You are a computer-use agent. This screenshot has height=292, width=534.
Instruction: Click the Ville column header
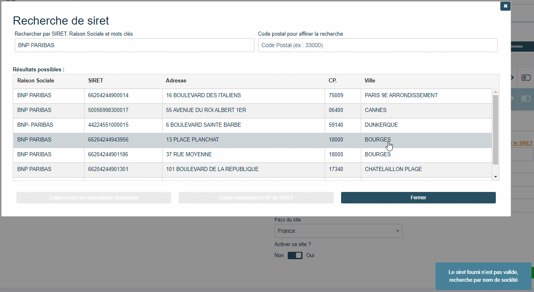click(x=370, y=81)
